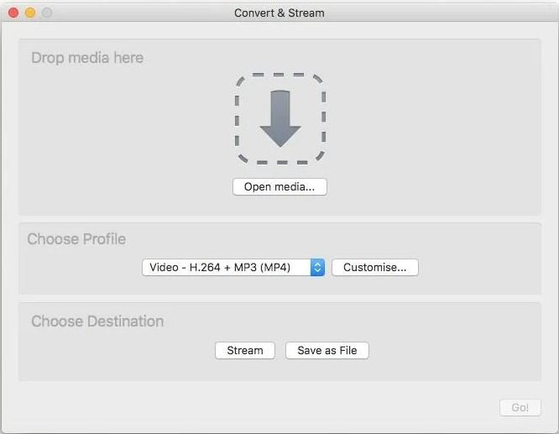This screenshot has width=559, height=434.
Task: Click the Drop media here label
Action: [x=87, y=58]
